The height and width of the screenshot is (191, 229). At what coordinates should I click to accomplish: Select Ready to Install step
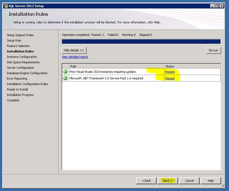17,89
